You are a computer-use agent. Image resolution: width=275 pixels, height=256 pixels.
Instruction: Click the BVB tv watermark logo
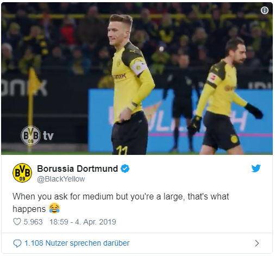pos(37,135)
